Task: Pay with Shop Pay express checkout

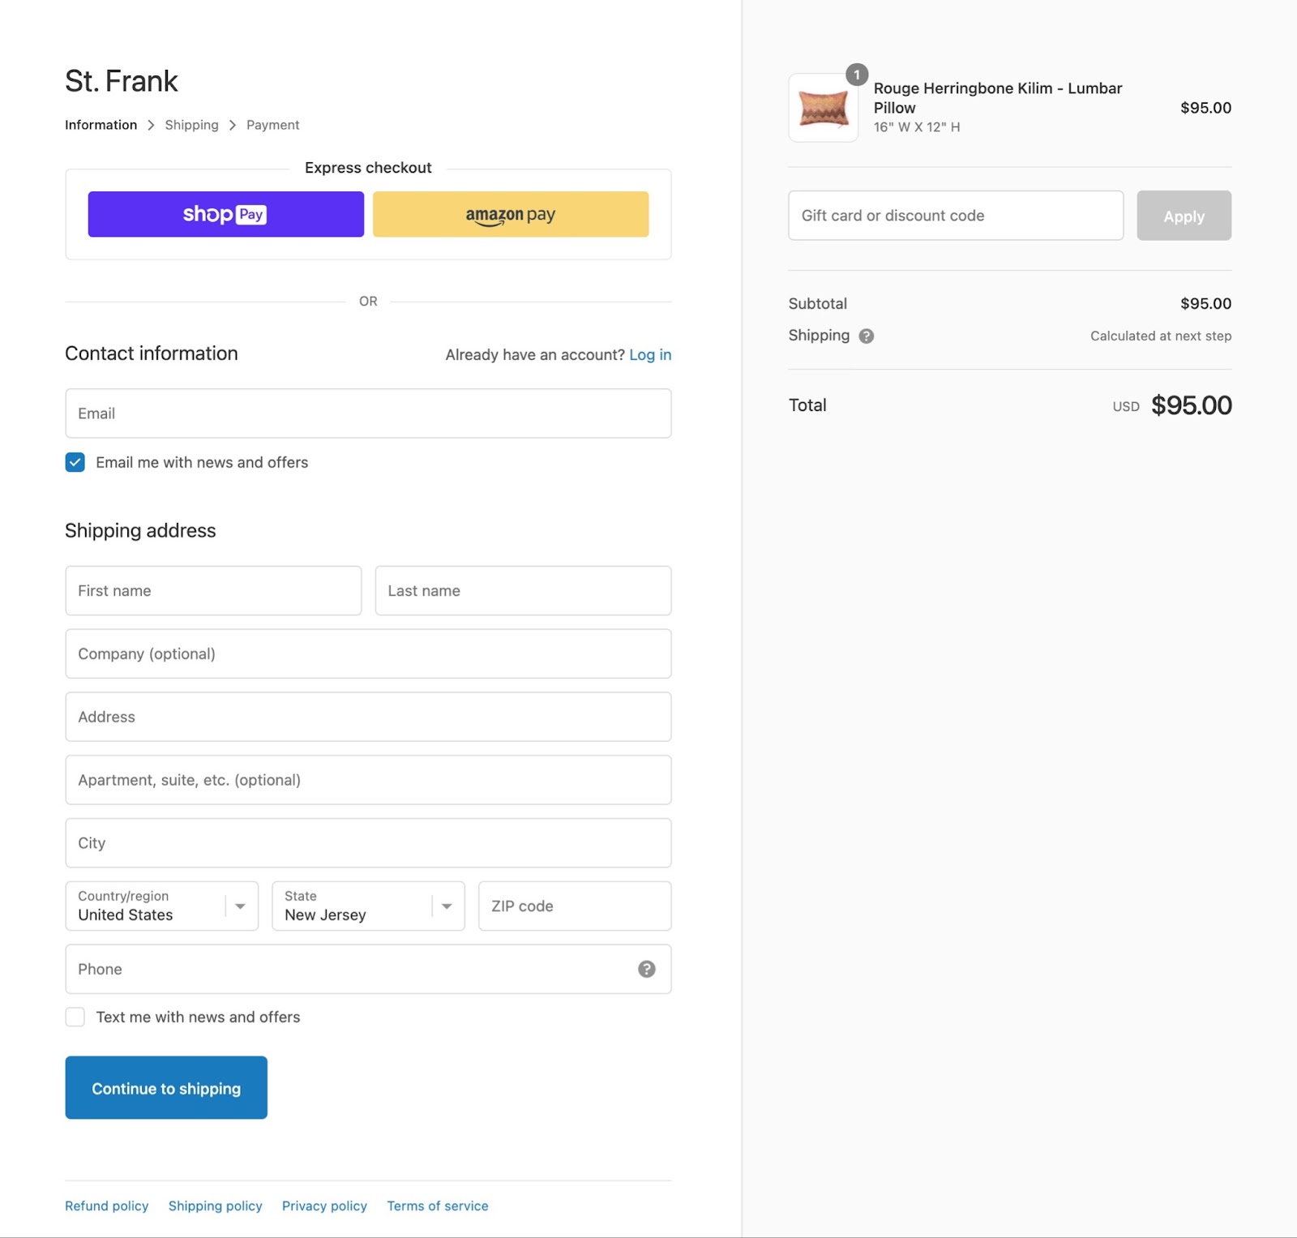Action: click(x=225, y=214)
